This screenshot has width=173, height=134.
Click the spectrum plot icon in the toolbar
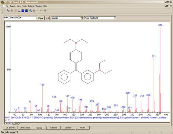19,11
